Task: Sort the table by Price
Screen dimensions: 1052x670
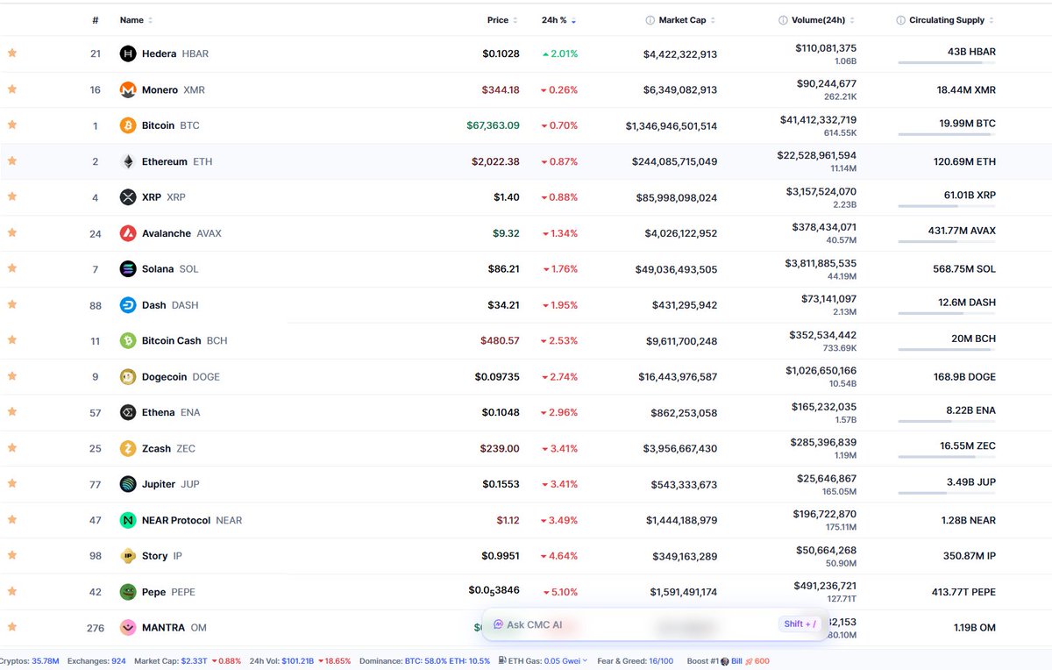Action: (502, 20)
